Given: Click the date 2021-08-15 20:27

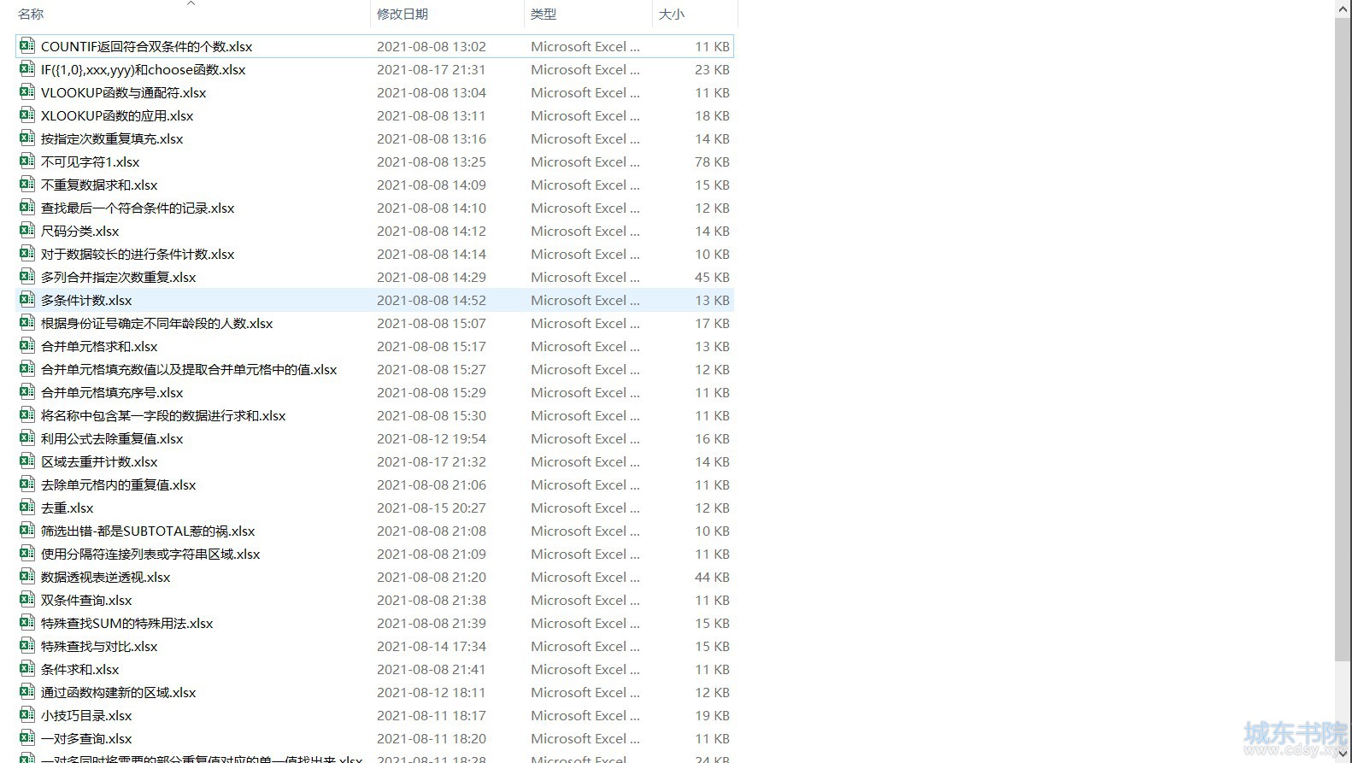Looking at the screenshot, I should (432, 508).
